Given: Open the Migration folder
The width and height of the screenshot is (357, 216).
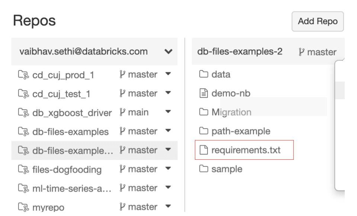Looking at the screenshot, I should tap(231, 112).
